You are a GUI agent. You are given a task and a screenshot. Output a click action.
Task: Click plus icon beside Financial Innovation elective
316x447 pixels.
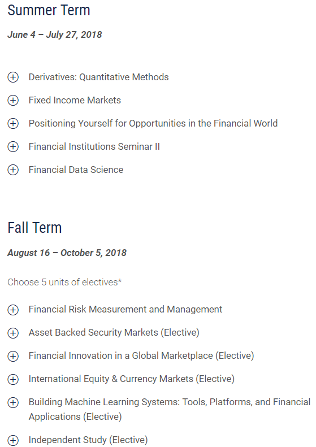point(13,356)
